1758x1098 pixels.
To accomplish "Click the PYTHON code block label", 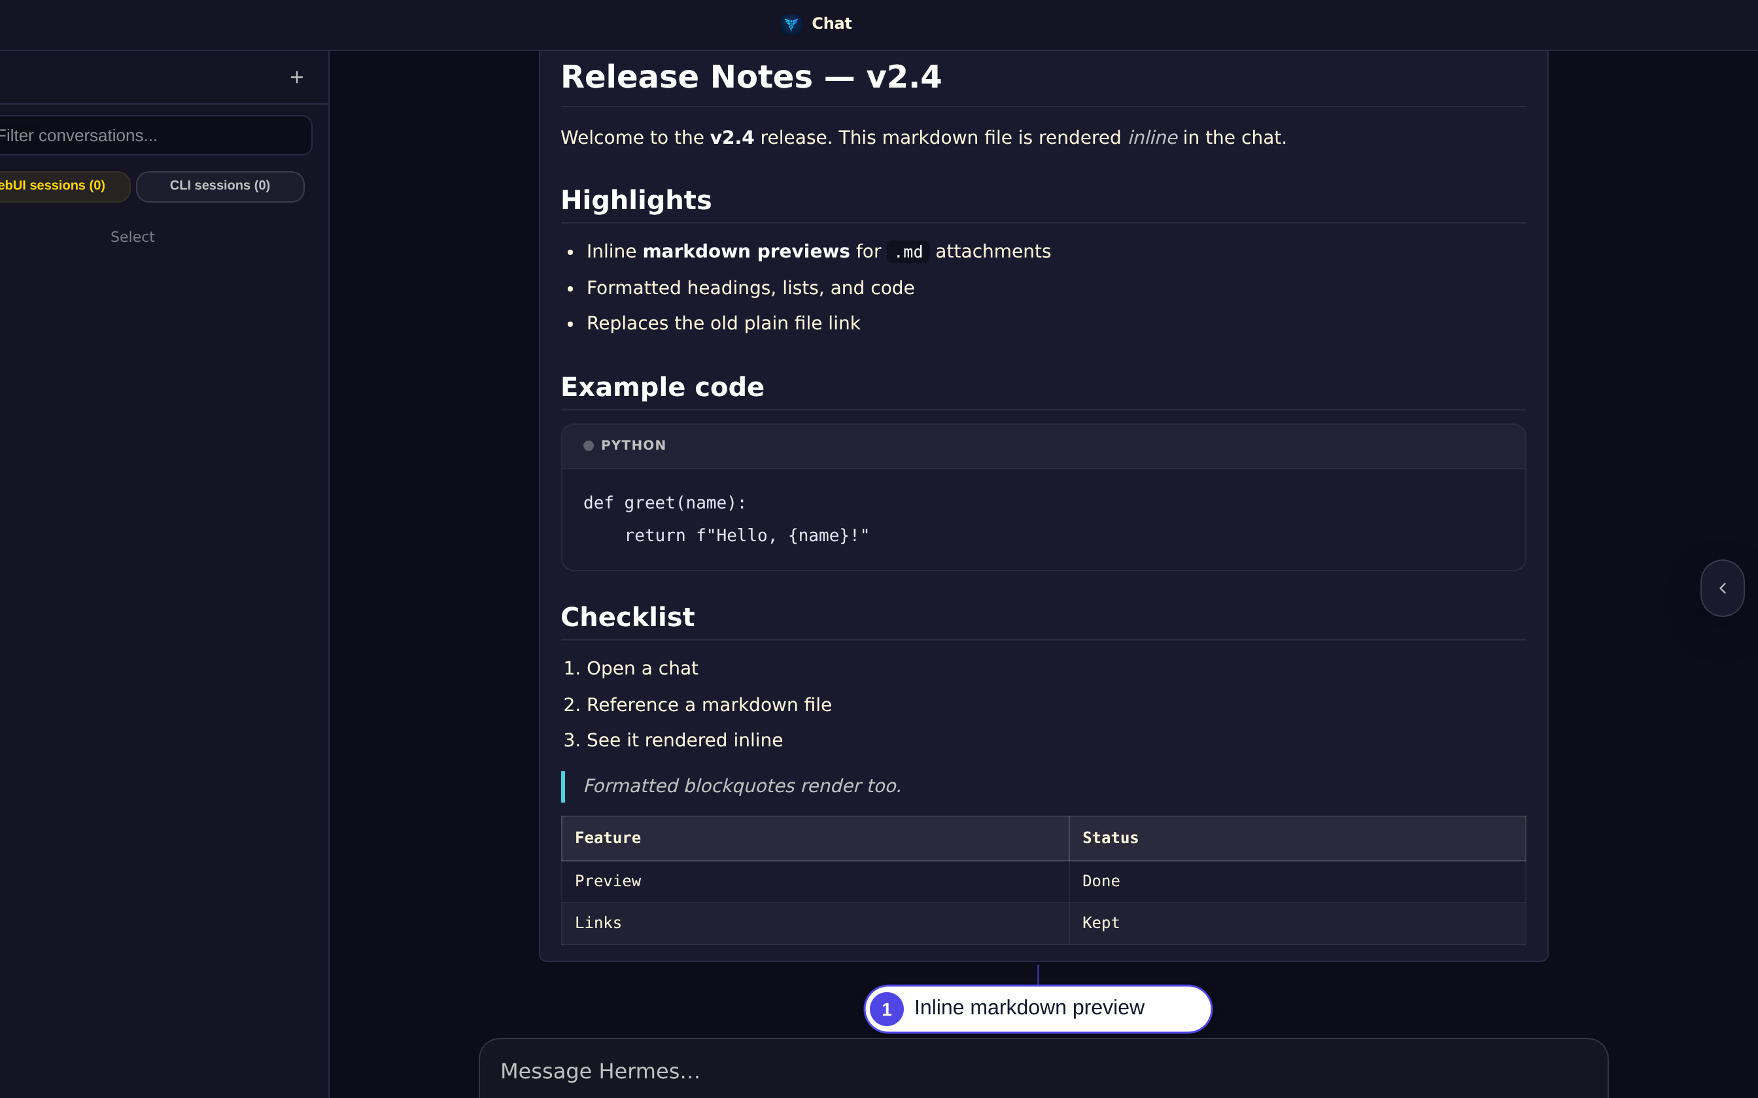I will (x=632, y=445).
